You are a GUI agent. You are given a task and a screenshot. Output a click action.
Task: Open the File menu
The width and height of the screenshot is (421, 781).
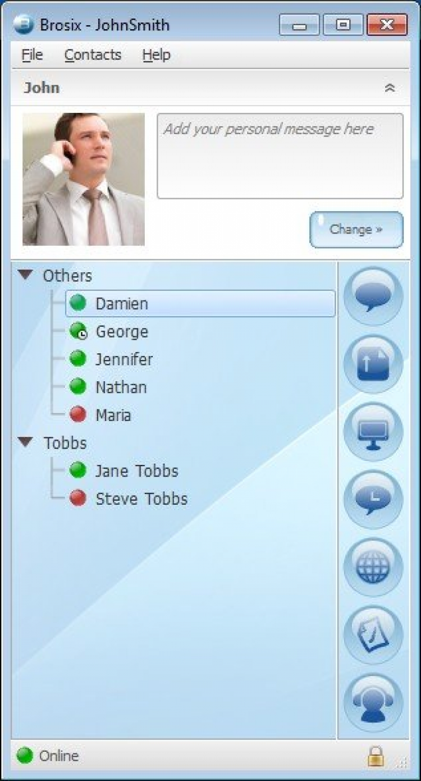(x=32, y=55)
